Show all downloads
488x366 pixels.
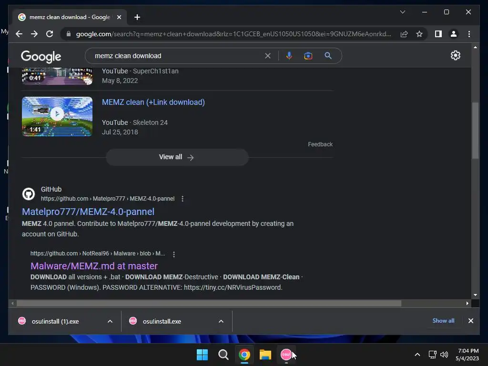coord(443,321)
